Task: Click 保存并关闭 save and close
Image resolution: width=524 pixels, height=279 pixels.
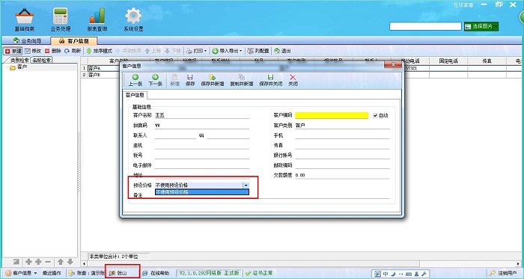Action: pos(271,80)
